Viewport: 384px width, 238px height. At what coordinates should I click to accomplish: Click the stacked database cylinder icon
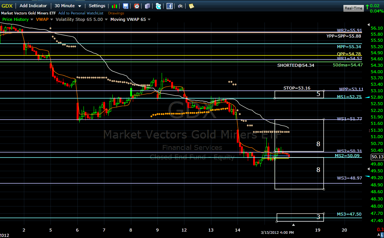click(148, 6)
